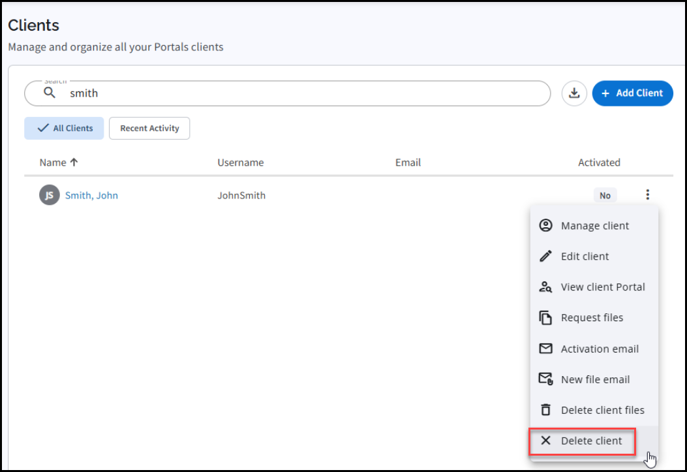Choose Manage client from the menu
687x472 pixels.
(594, 226)
